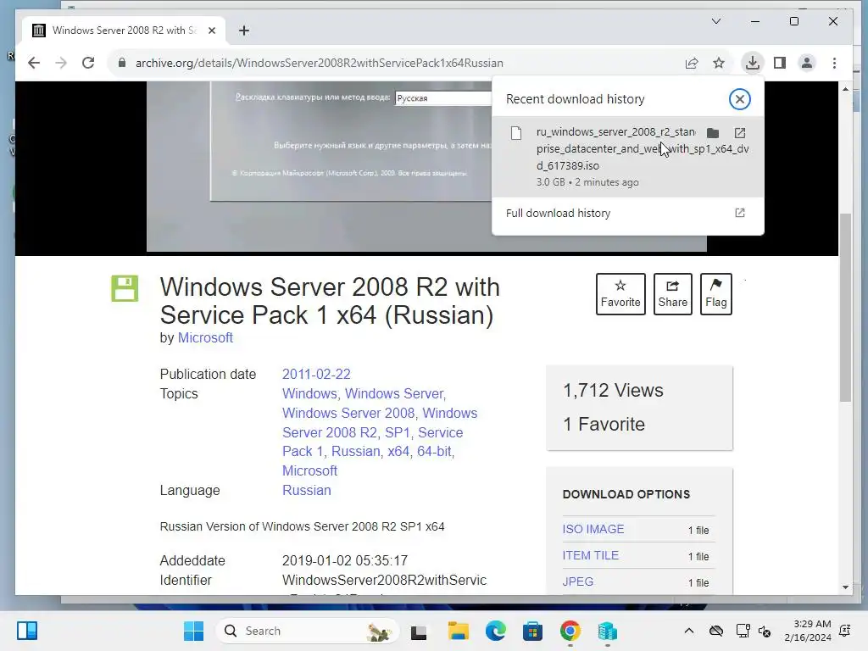Open the SP1 topic link

coord(397,432)
